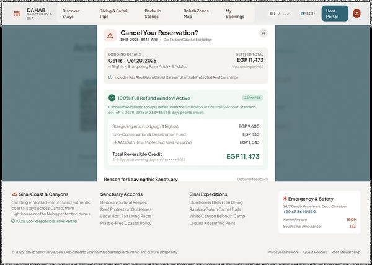This screenshot has width=372, height=265.
Task: Open the EGP currency selector
Action: (308, 14)
